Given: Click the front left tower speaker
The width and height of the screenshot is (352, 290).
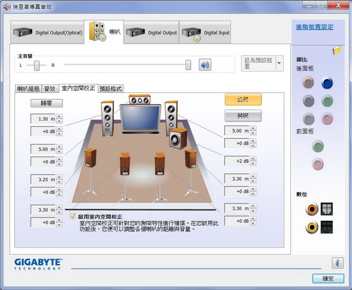Looking at the screenshot, I should click(107, 118).
